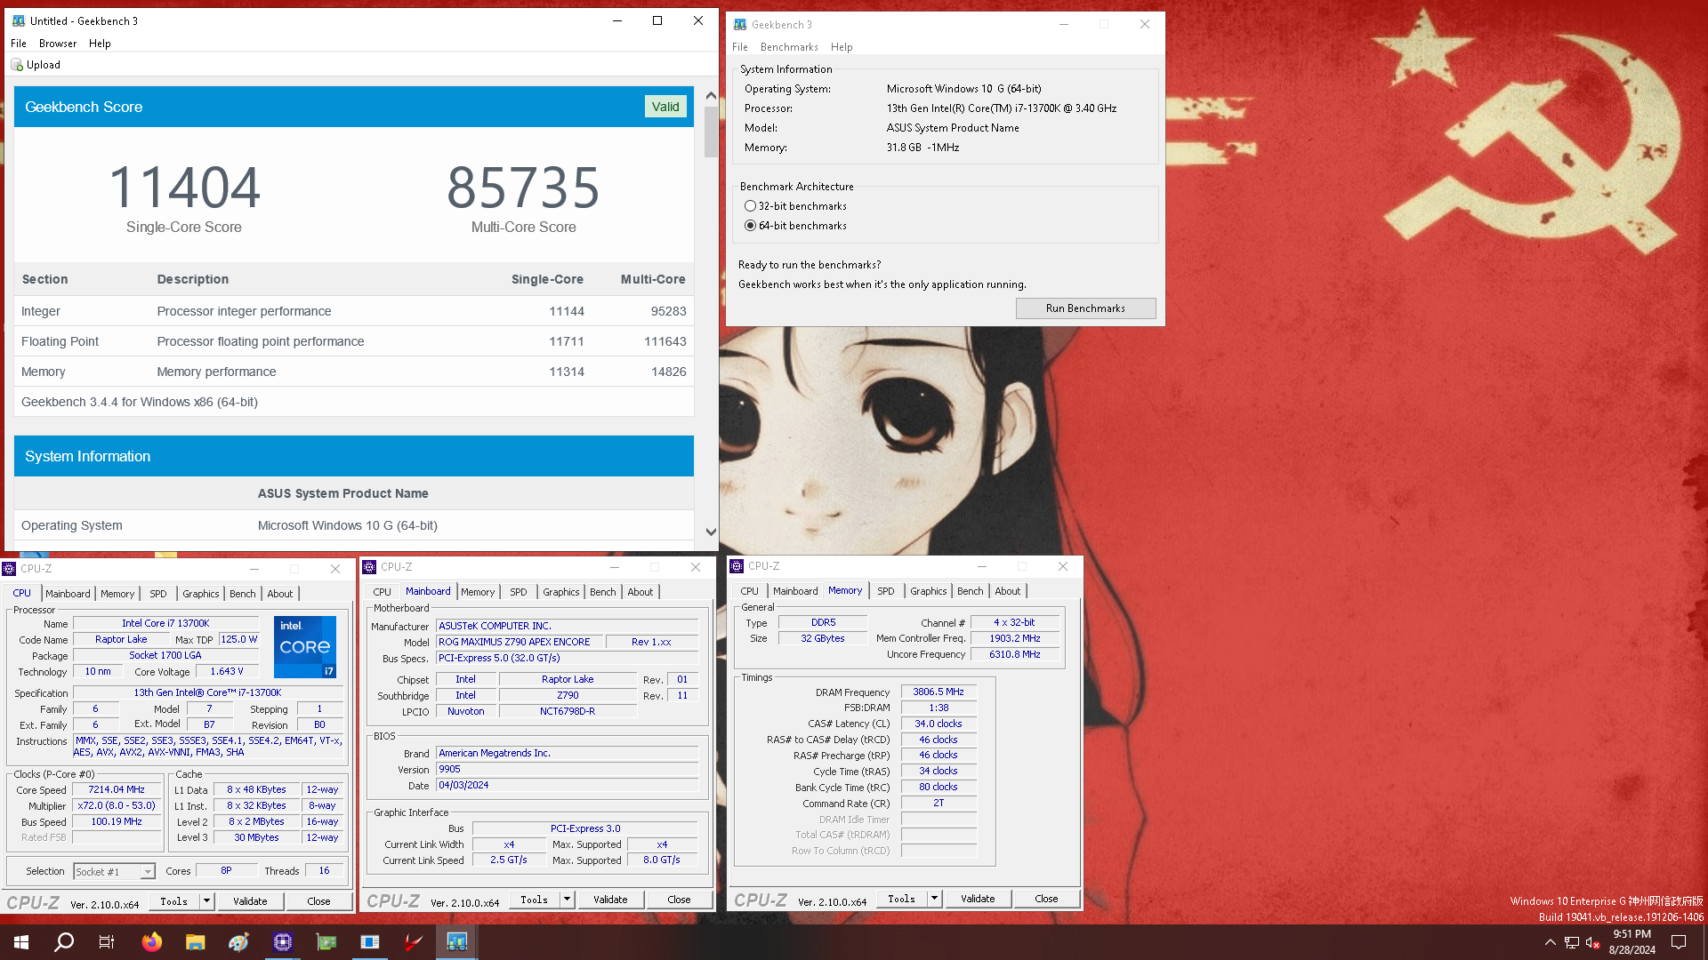Open Benchmarks menu in Geekbench launcher

pyautogui.click(x=789, y=47)
